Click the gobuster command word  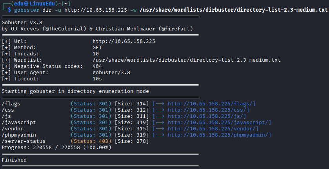click(27, 10)
